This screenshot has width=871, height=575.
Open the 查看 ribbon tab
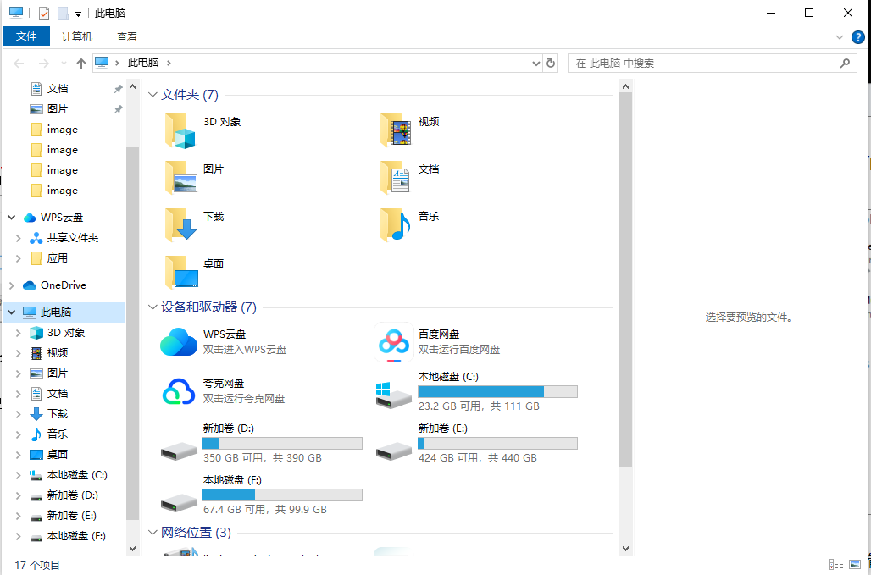pyautogui.click(x=127, y=37)
